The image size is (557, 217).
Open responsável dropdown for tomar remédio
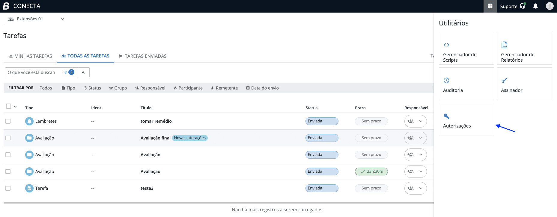(421, 121)
